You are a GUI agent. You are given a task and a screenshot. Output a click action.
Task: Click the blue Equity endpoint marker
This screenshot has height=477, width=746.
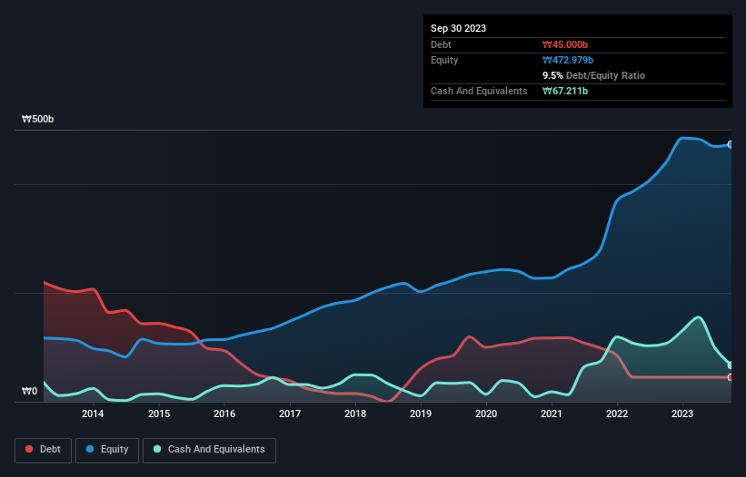tap(731, 145)
